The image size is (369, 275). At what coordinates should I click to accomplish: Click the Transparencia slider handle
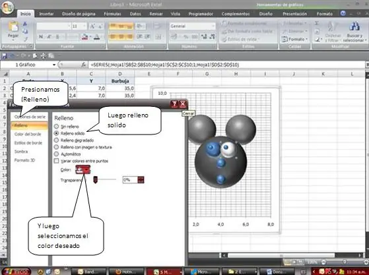[x=95, y=180]
